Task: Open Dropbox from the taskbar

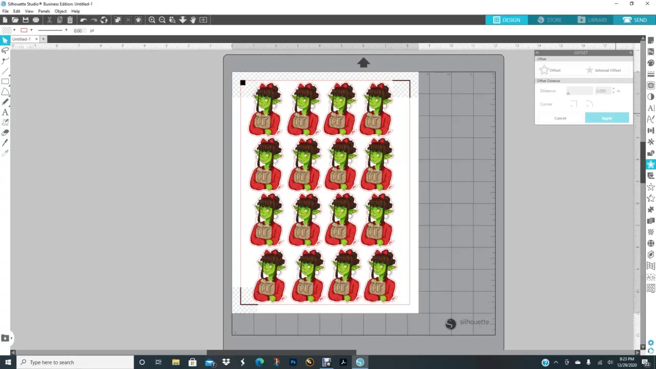Action: pos(226,362)
